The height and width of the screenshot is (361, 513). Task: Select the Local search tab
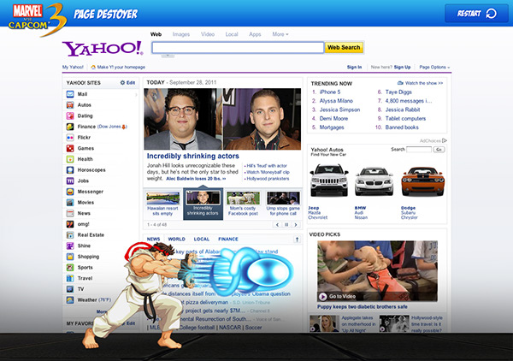(232, 34)
